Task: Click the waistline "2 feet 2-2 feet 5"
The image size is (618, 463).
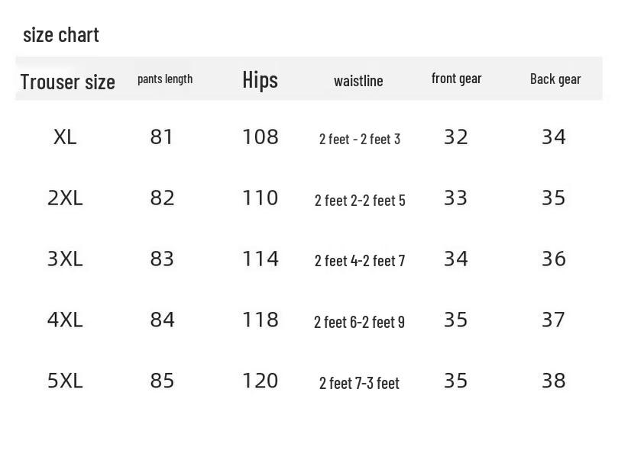Action: tap(360, 201)
